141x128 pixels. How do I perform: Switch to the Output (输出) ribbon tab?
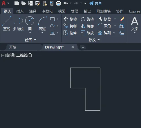87,11
